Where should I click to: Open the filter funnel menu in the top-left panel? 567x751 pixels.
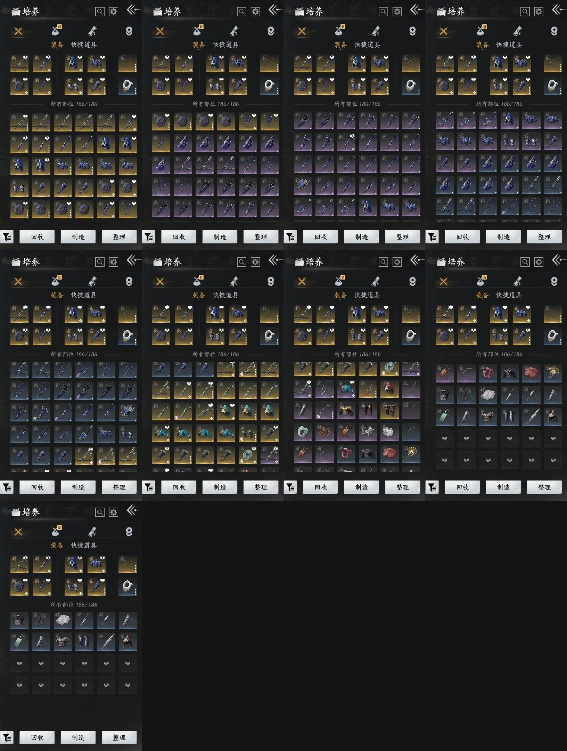(x=7, y=237)
